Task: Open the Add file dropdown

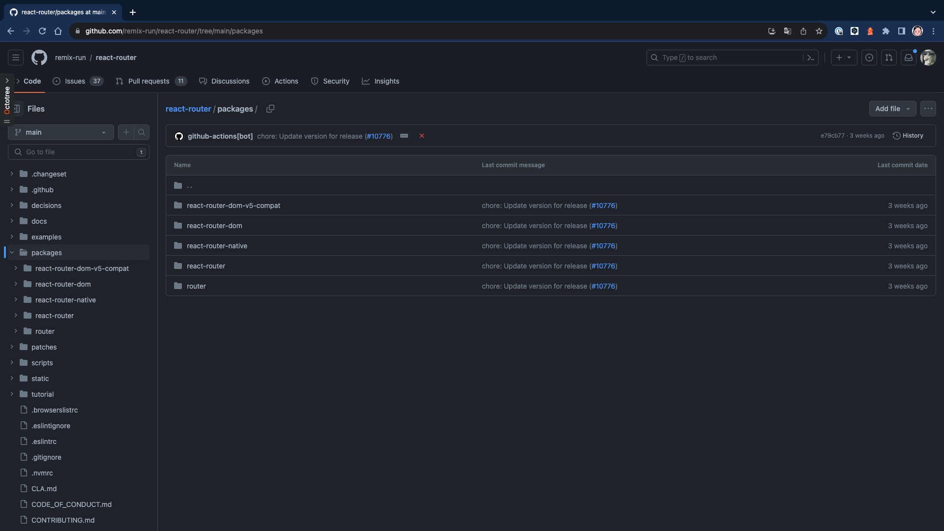Action: (x=892, y=109)
